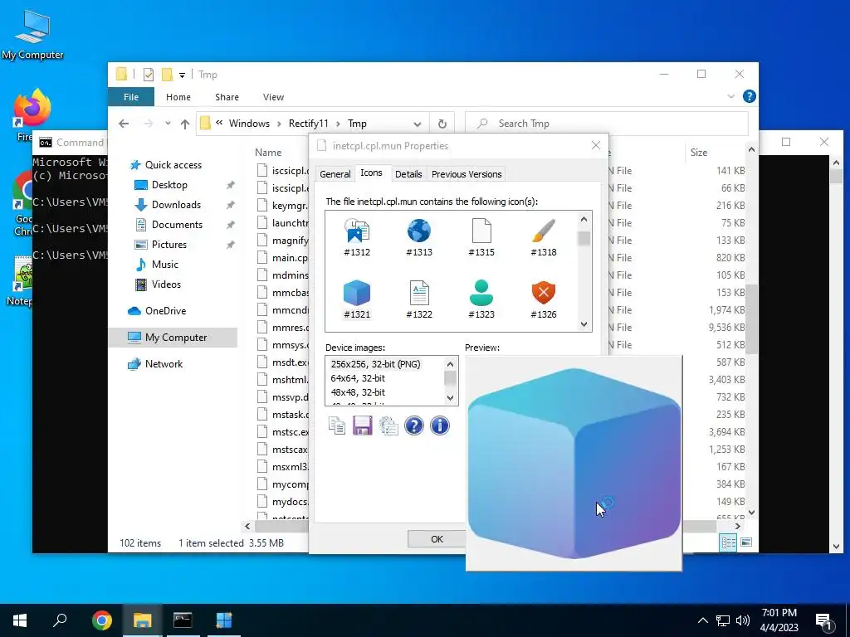Show hidden system tray icons
This screenshot has width=850, height=637.
[x=702, y=620]
